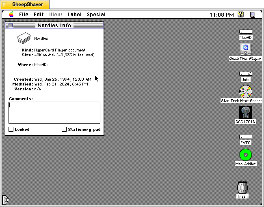Viewport: 264px width, 207px height.
Task: Click the Nordles file name text
Action: (41, 38)
